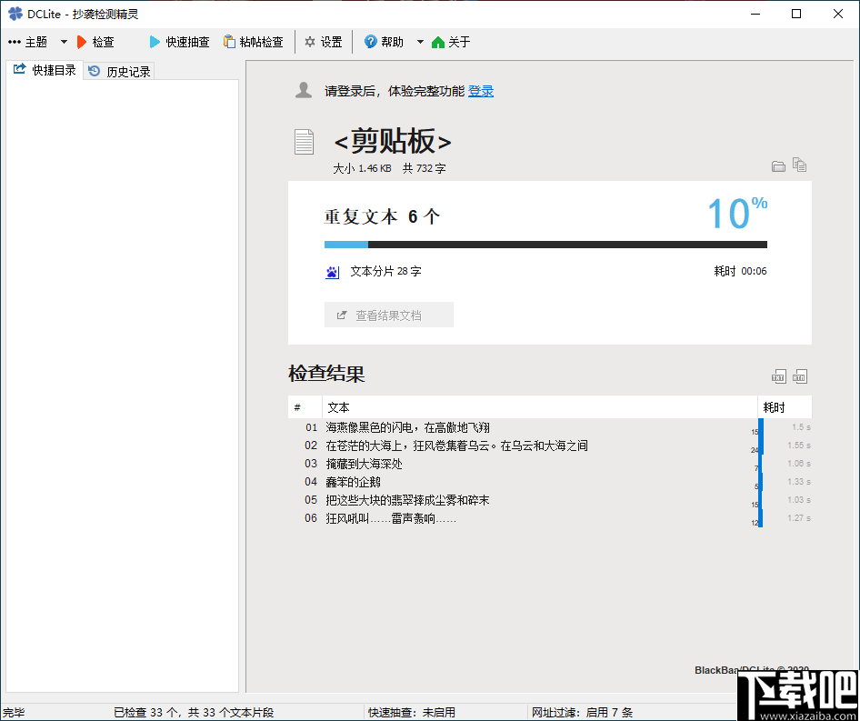Switch to the 历史记录 tab
The image size is (860, 721).
pos(118,70)
